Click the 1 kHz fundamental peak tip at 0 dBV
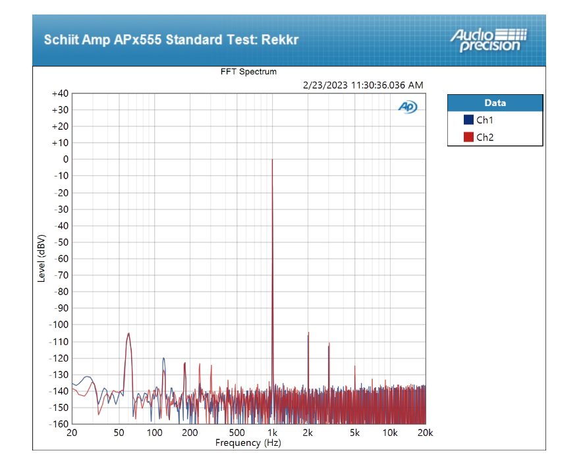 pyautogui.click(x=272, y=160)
